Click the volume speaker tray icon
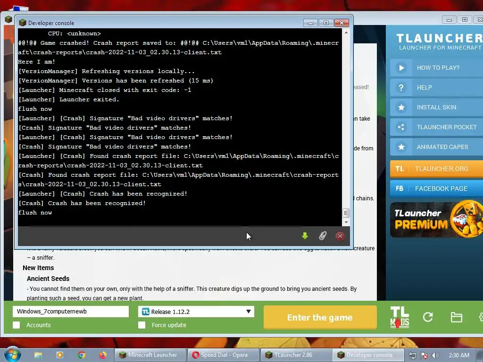Image resolution: width=483 pixels, height=362 pixels. point(435,355)
